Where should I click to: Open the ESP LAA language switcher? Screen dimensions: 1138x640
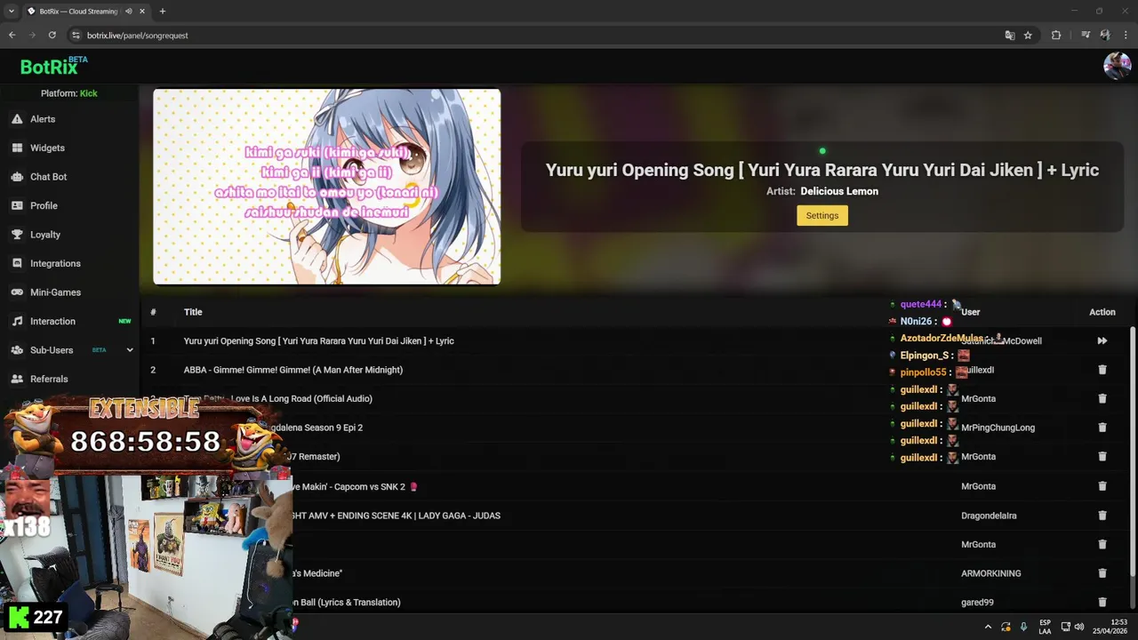coord(1045,627)
